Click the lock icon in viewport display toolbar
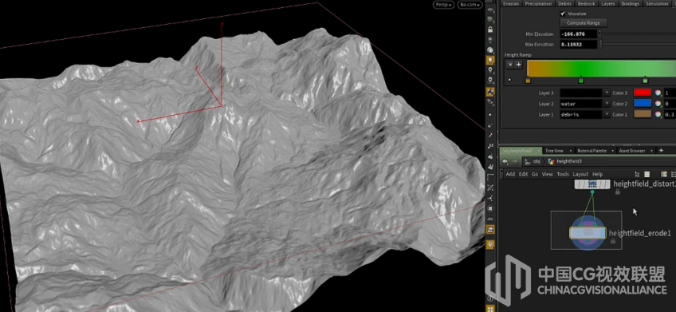The image size is (676, 312). [490, 30]
